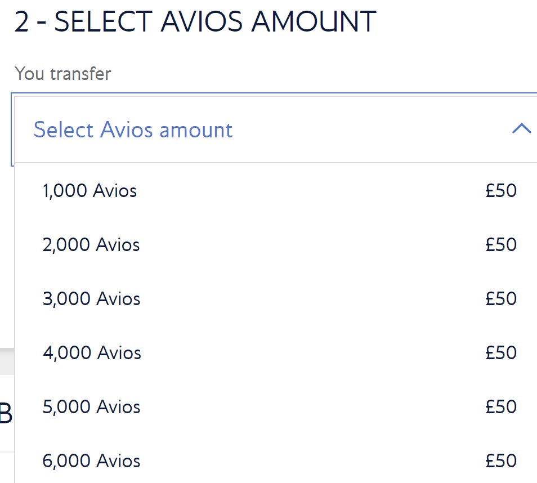This screenshot has width=537, height=483.
Task: Choose 4,000 Avios from the list
Action: [x=91, y=352]
